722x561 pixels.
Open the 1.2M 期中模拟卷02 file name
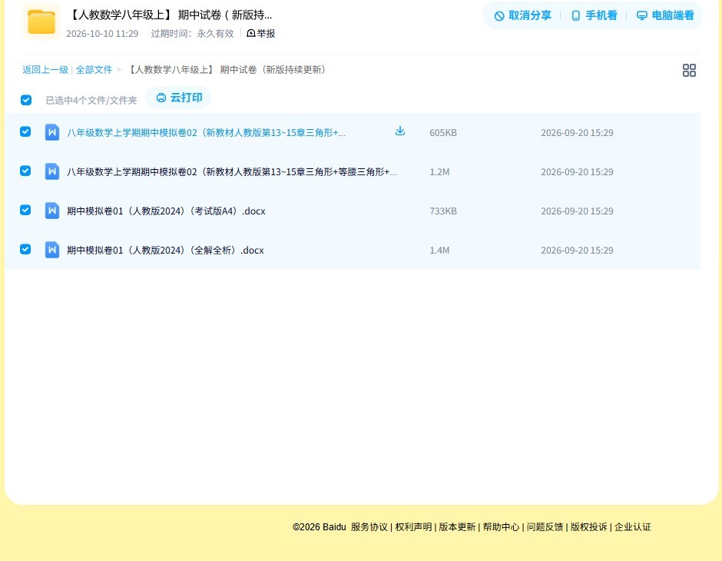point(232,172)
